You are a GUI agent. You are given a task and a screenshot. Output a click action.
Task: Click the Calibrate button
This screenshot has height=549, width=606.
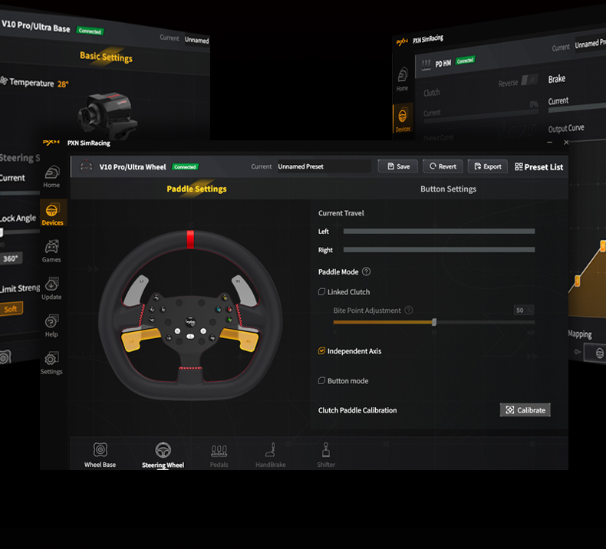click(x=525, y=410)
